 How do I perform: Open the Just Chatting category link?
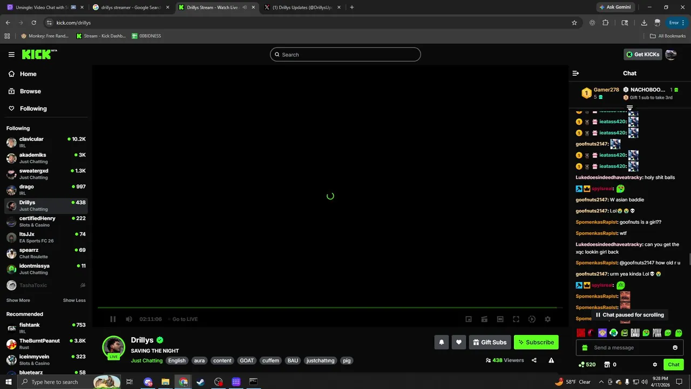point(146,360)
